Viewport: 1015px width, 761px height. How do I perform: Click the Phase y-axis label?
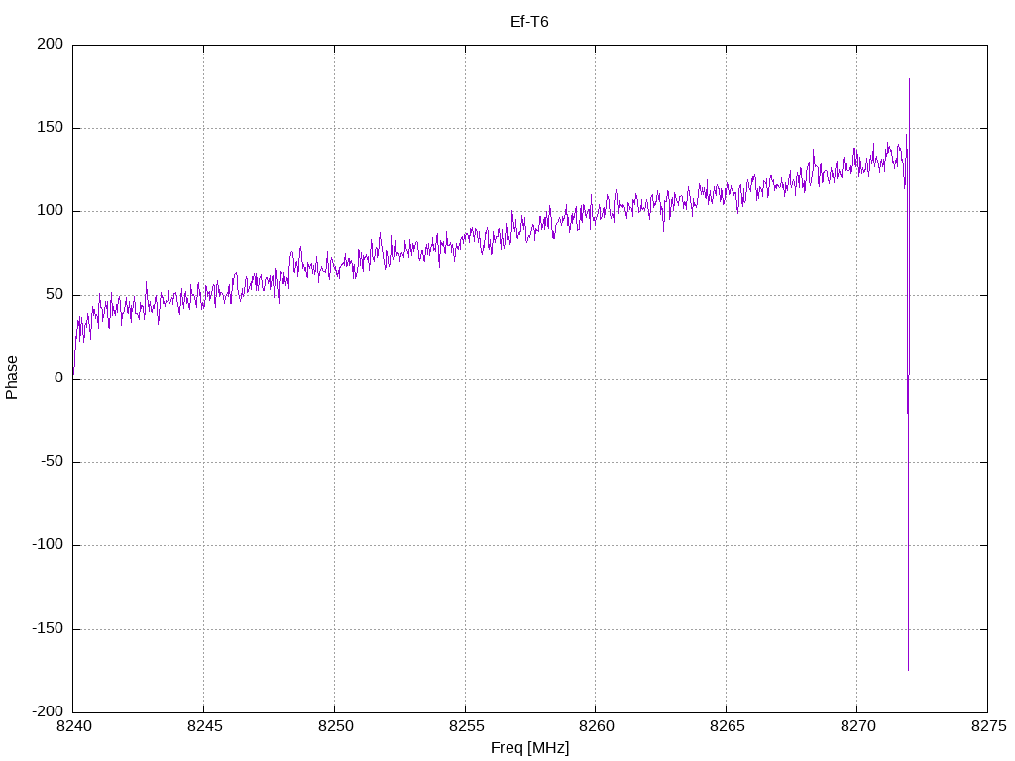(x=12, y=378)
